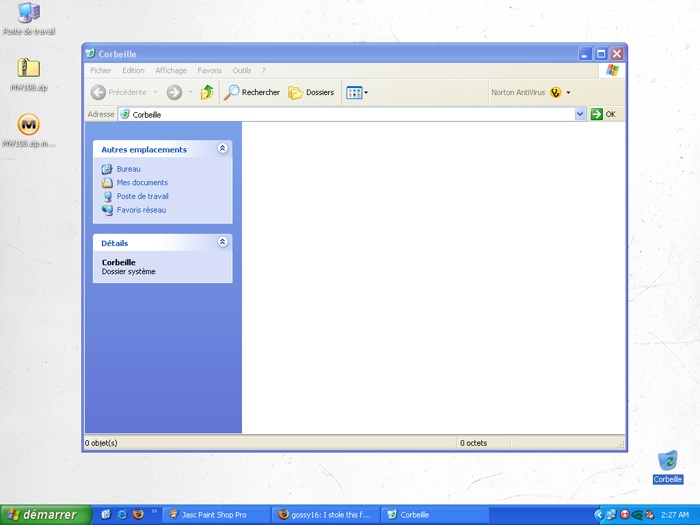Click the green OK go button
This screenshot has width=700, height=525.
point(604,114)
